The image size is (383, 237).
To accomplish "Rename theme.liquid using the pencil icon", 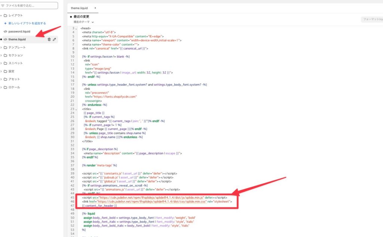I will pos(54,39).
